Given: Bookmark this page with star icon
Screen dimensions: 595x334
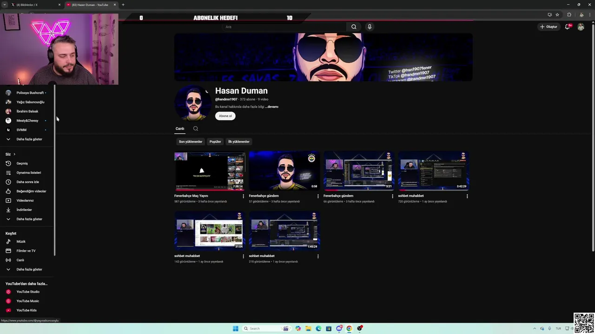Looking at the screenshot, I should [x=557, y=14].
